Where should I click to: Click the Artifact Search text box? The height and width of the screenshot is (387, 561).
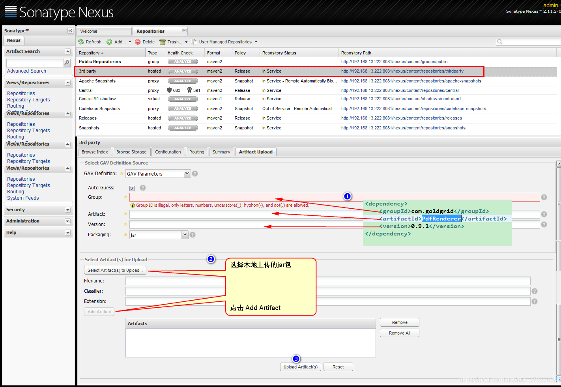(x=35, y=63)
